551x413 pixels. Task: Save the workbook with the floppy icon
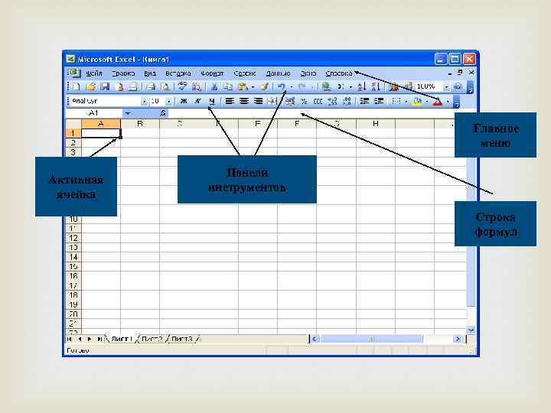[x=105, y=86]
